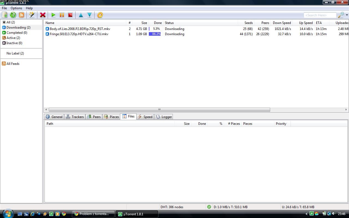Switch to the Trackers tab
The height and width of the screenshot is (218, 349).
point(75,117)
